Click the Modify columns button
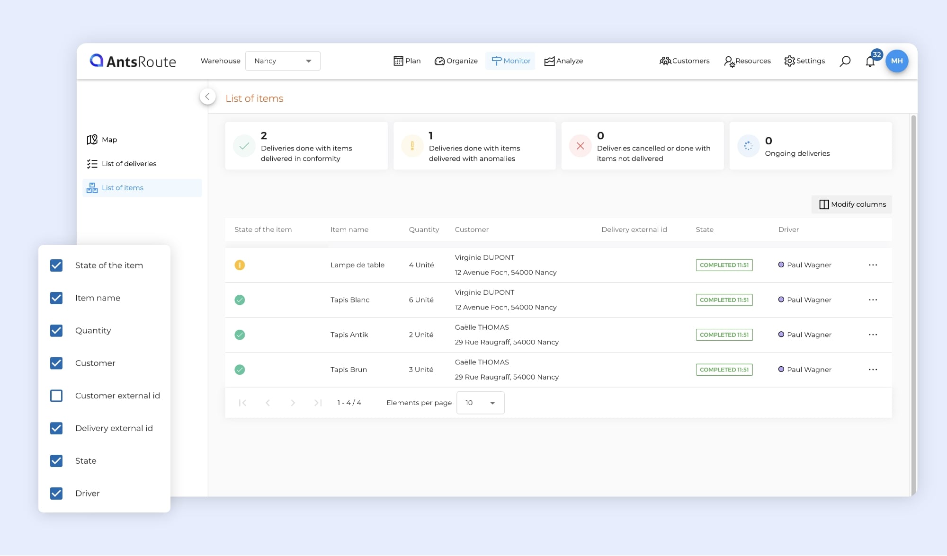Image resolution: width=947 pixels, height=556 pixels. click(852, 204)
